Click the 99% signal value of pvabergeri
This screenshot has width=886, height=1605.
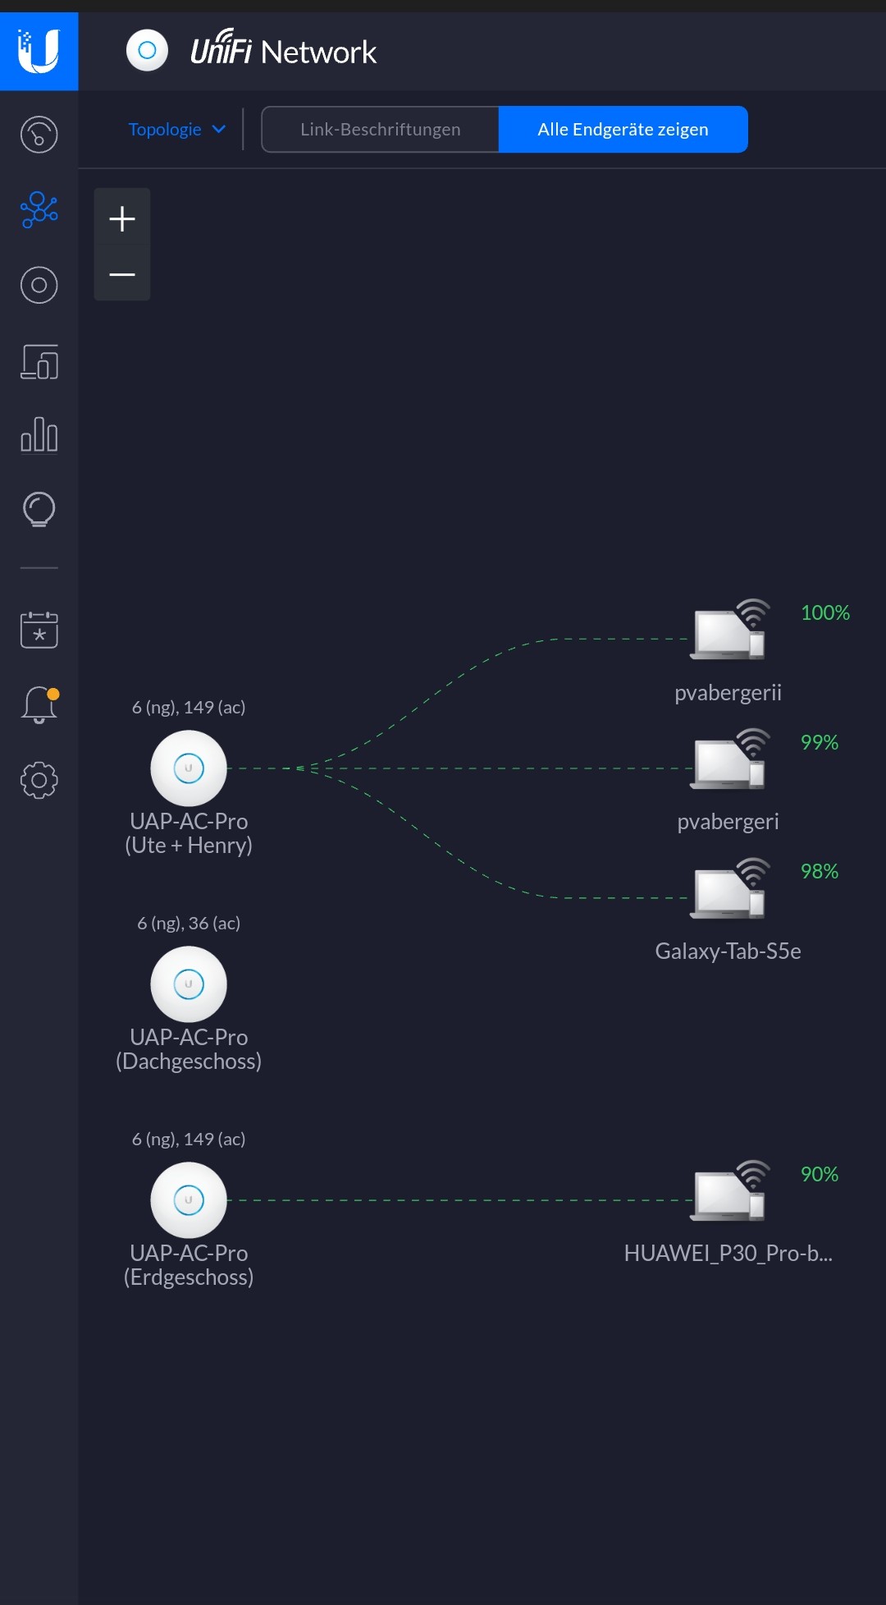(x=819, y=742)
